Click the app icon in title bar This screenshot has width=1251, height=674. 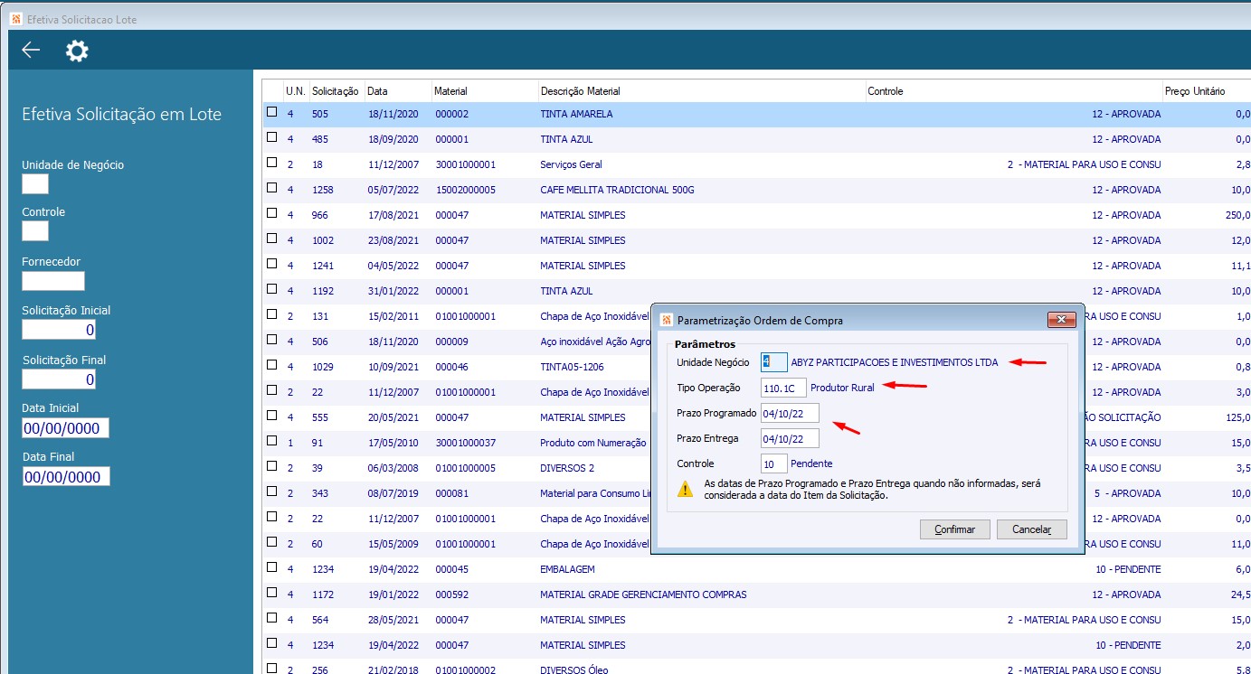15,19
